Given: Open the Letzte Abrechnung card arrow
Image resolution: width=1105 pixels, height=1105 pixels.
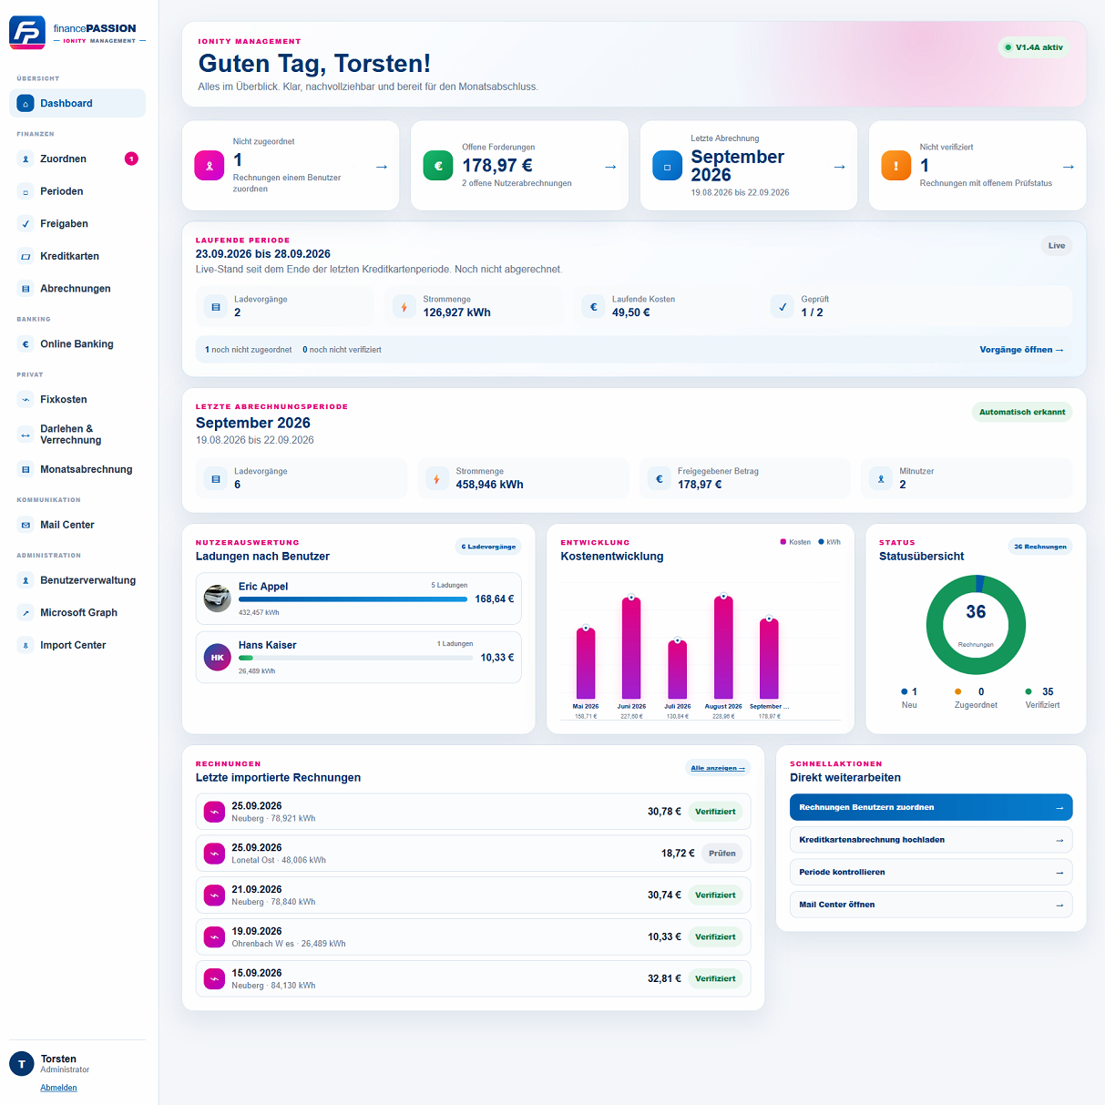Looking at the screenshot, I should pos(840,167).
